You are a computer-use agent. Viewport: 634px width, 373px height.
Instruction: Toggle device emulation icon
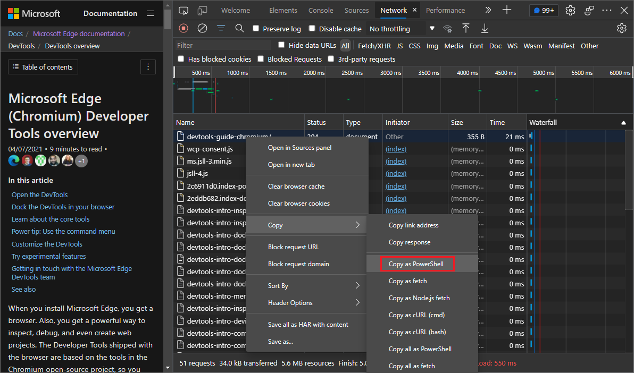(202, 10)
